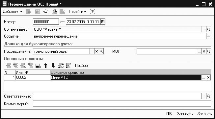Click the Подразделение field транспортный отдел
Image resolution: width=215 pixels, height=119 pixels.
(x=61, y=51)
